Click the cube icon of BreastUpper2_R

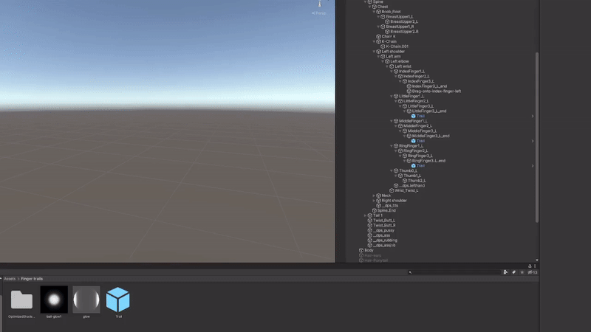[387, 32]
